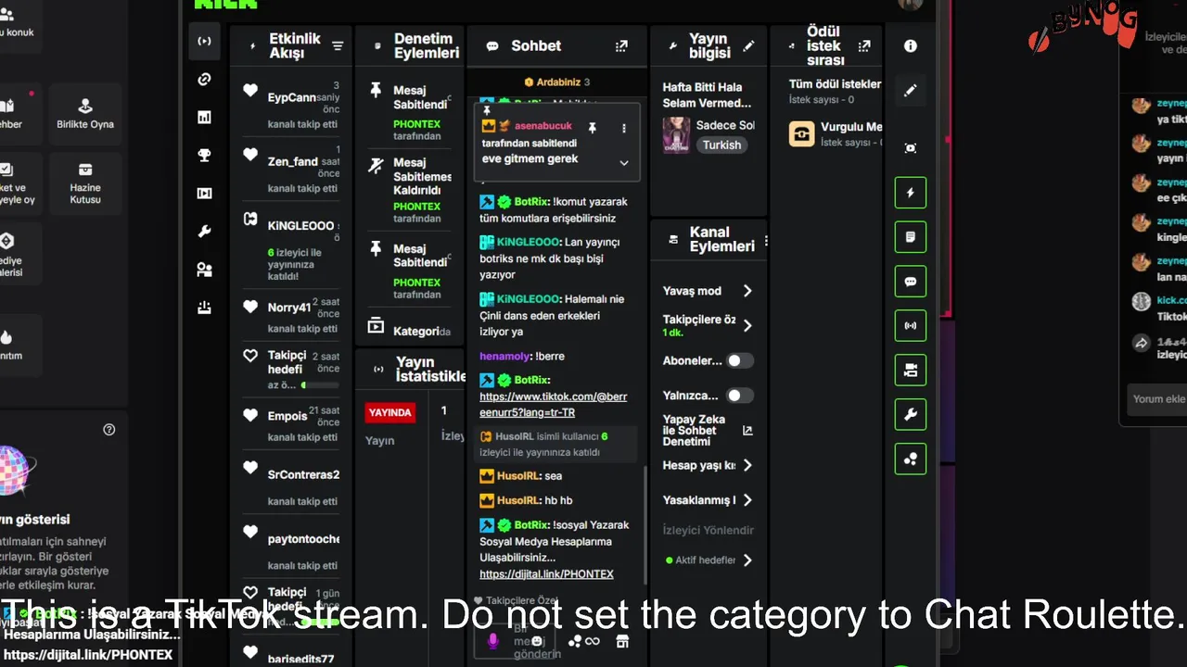
Task: Pop out the Sohbet chat panel
Action: (x=621, y=45)
